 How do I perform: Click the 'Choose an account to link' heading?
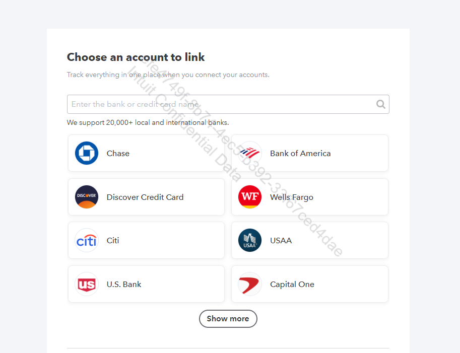136,57
